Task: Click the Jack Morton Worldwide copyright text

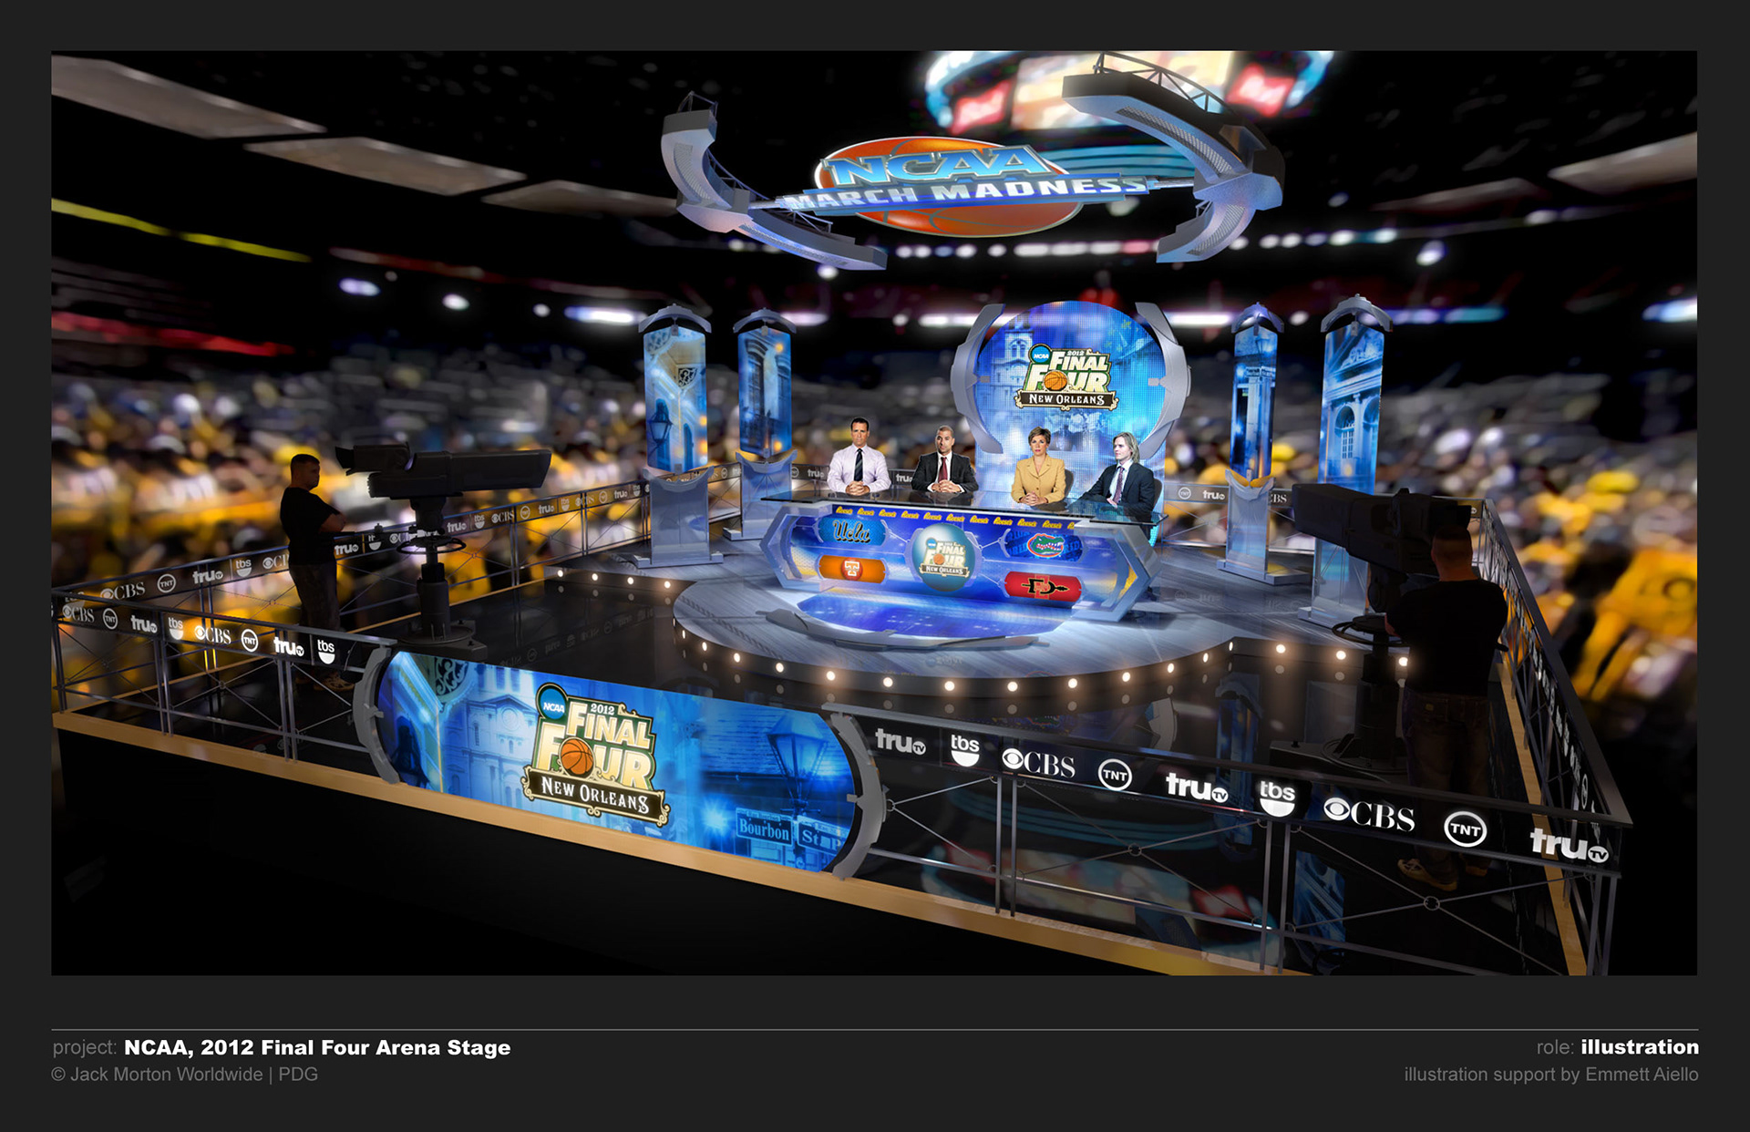Action: click(x=184, y=1075)
